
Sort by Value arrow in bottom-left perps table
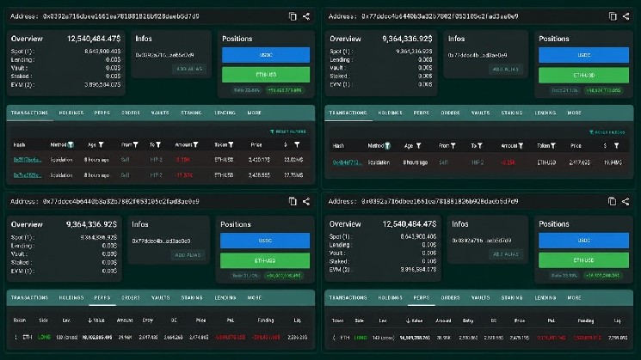point(90,320)
